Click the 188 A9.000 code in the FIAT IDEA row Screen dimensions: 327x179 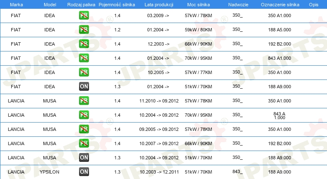click(279, 87)
